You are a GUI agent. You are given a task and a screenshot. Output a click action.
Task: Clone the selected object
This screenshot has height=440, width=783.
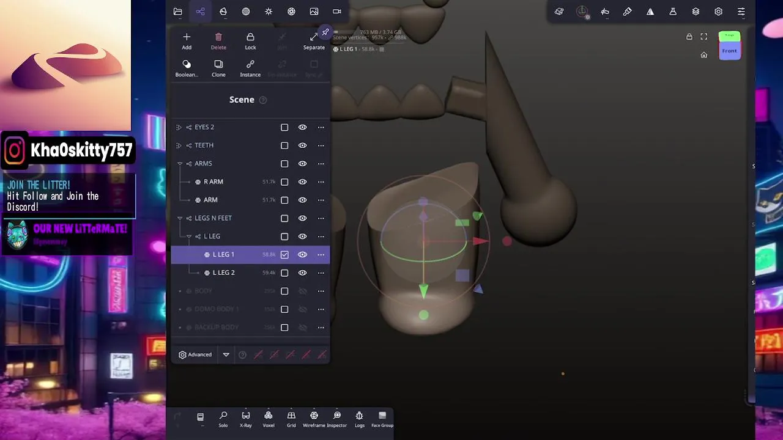click(x=218, y=68)
